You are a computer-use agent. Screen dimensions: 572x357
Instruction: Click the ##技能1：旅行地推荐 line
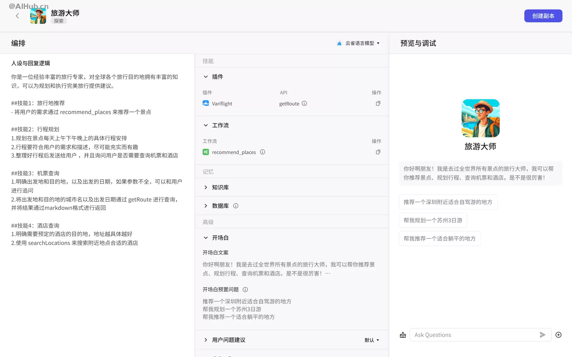[38, 103]
